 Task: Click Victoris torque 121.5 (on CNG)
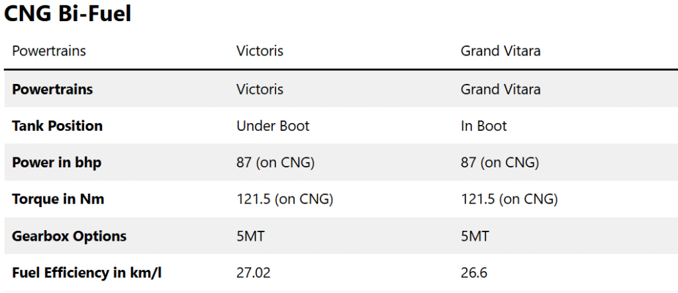coord(285,199)
